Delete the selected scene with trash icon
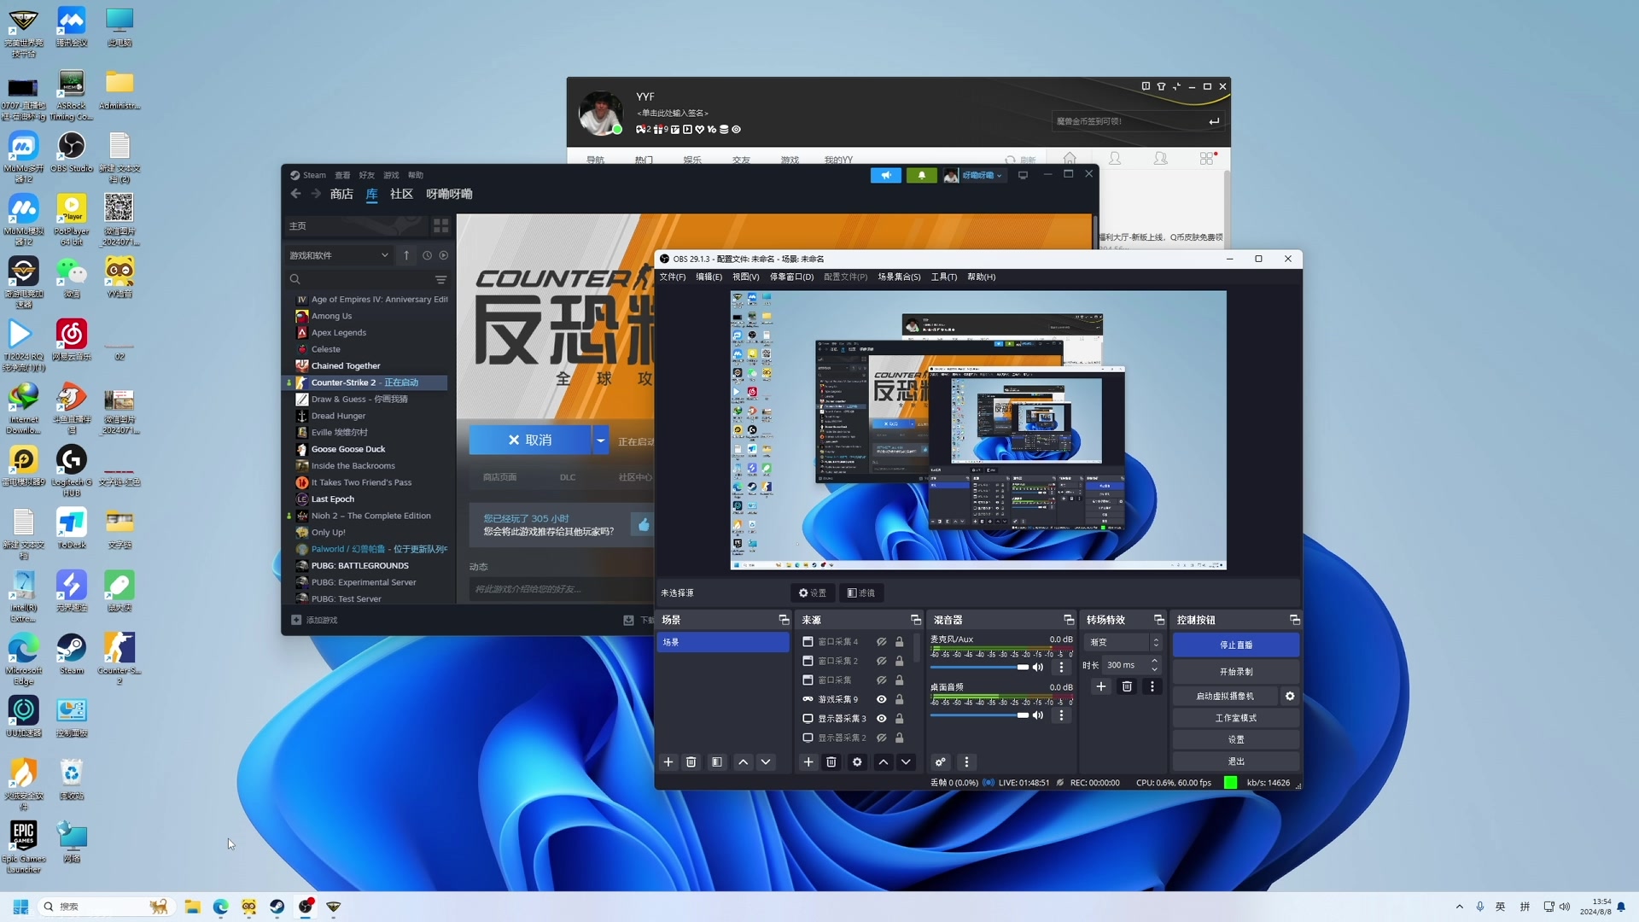 click(x=691, y=762)
